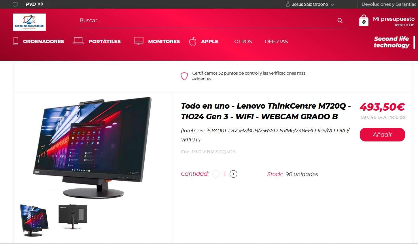Image resolution: width=418 pixels, height=244 pixels.
Task: Open the OTROS menu category
Action: point(243,41)
